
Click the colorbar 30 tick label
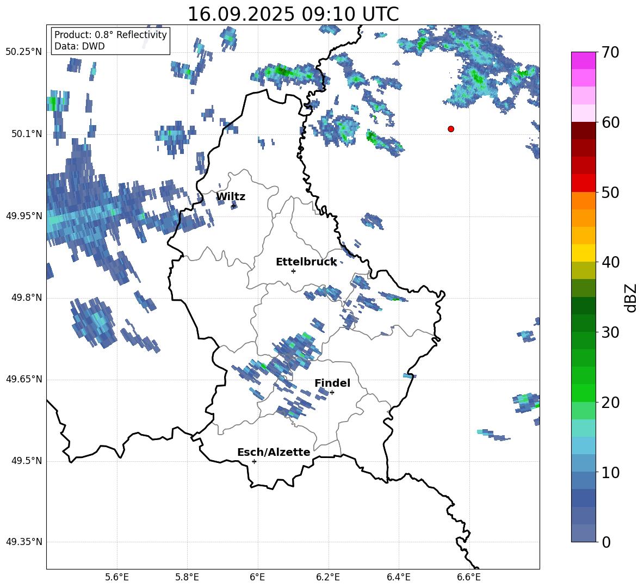point(610,332)
